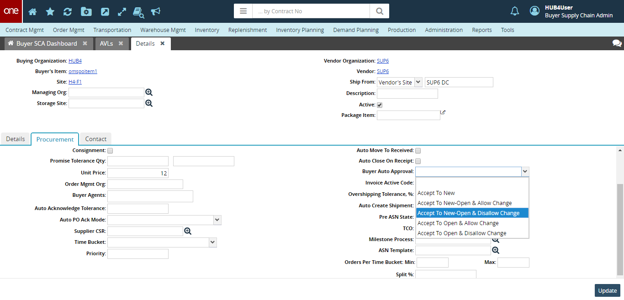Image resolution: width=624 pixels, height=300 pixels.
Task: Switch to the Contact tab
Action: (95, 139)
